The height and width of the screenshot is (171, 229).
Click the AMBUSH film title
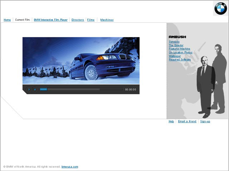pyautogui.click(x=177, y=37)
